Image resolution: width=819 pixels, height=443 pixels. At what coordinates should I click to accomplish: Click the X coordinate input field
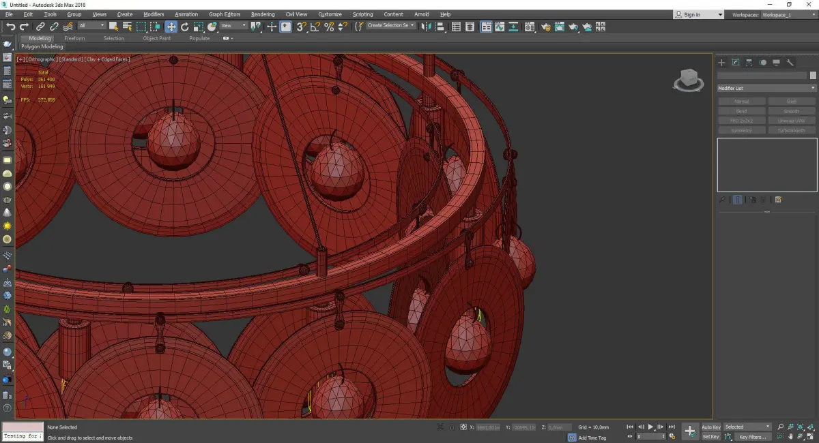487,427
